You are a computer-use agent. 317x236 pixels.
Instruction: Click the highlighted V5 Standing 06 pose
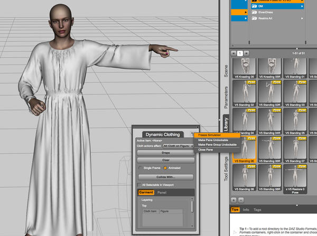coord(245,149)
